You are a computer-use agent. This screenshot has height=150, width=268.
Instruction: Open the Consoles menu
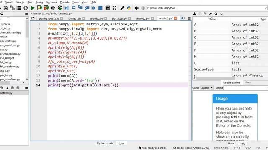52,2
